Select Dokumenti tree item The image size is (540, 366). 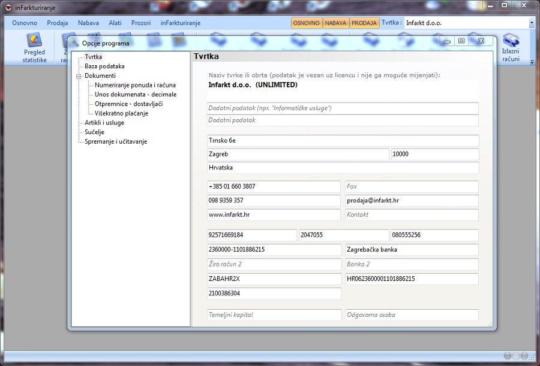(100, 75)
